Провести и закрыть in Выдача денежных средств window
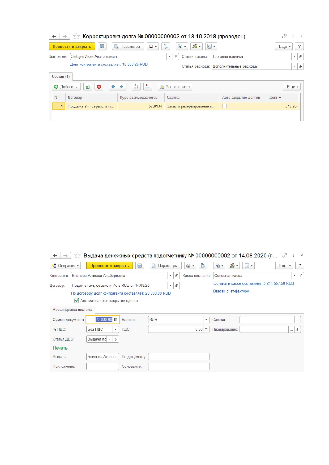Image resolution: width=329 pixels, height=465 pixels. [x=109, y=266]
